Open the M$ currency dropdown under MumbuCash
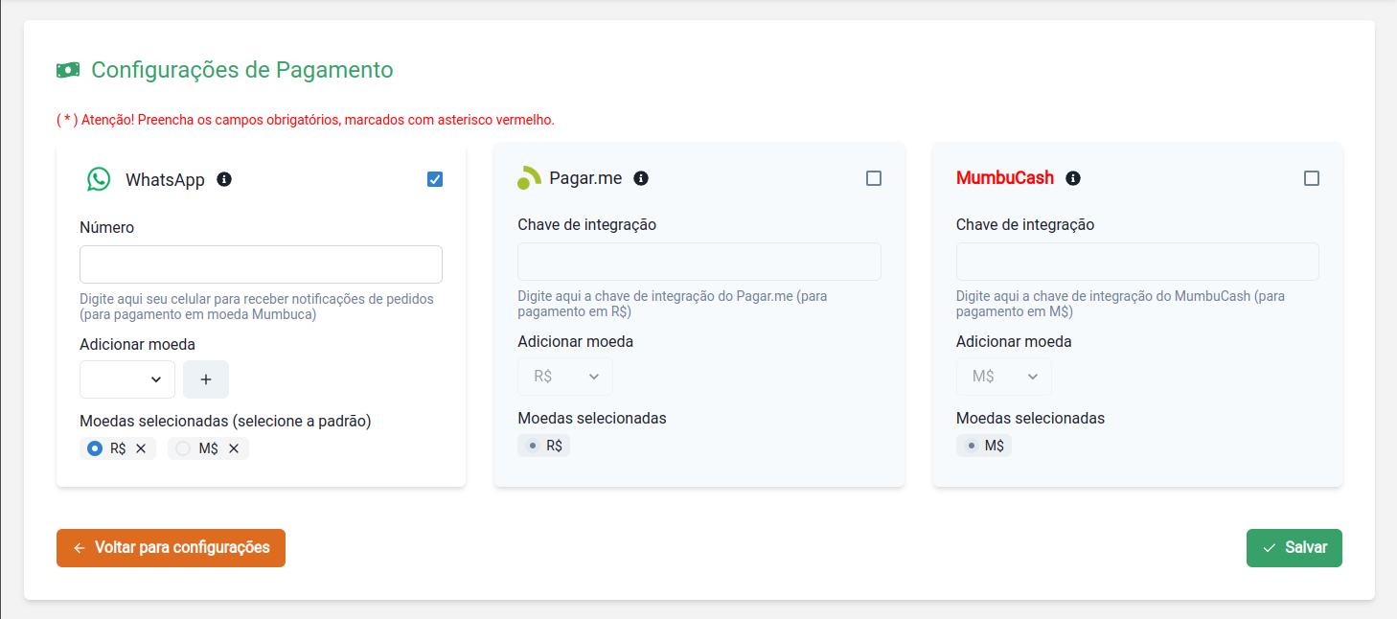 point(1003,376)
